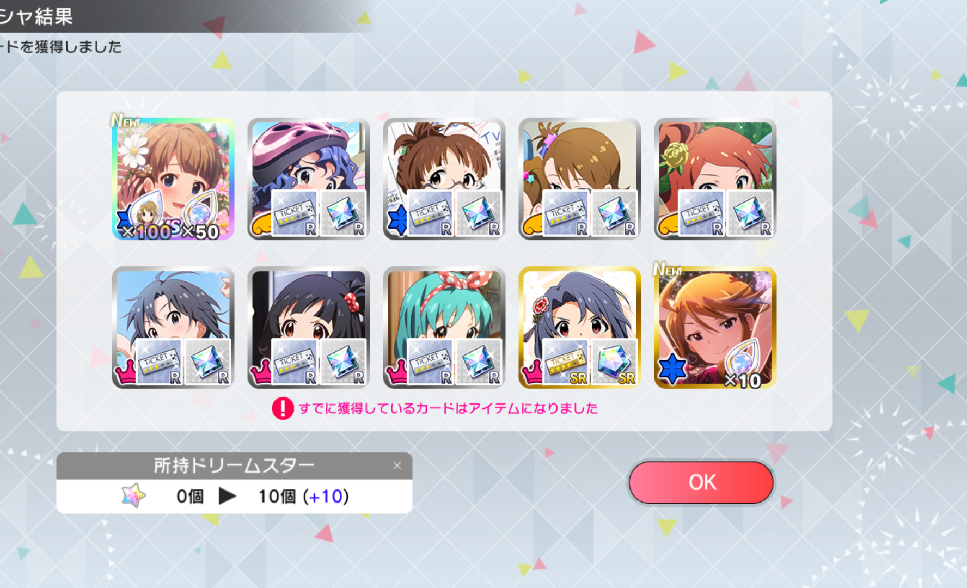Select the pink helmet girl card

point(309,179)
